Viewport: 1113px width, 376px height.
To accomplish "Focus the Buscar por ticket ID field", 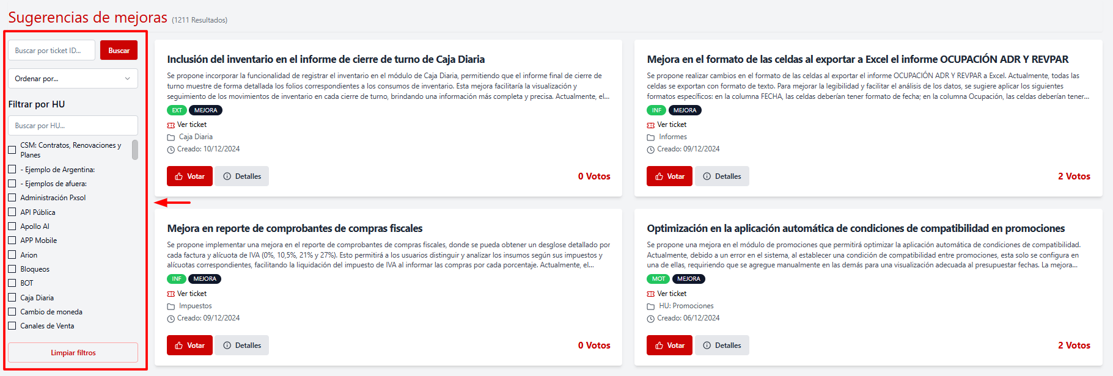I will (x=51, y=51).
